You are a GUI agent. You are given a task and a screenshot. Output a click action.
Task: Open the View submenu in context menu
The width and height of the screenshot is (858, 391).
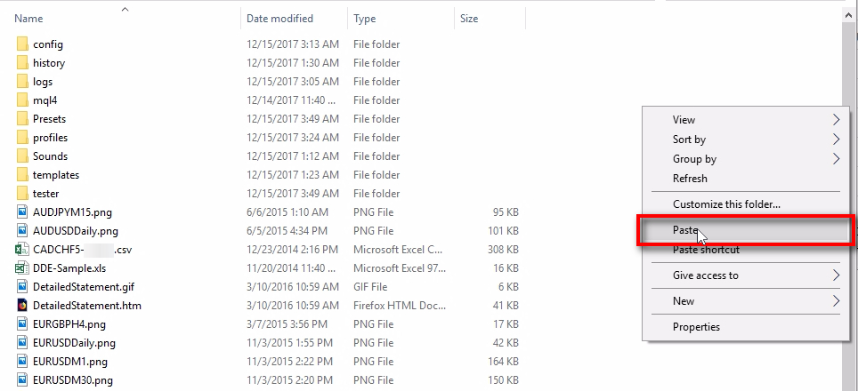745,120
